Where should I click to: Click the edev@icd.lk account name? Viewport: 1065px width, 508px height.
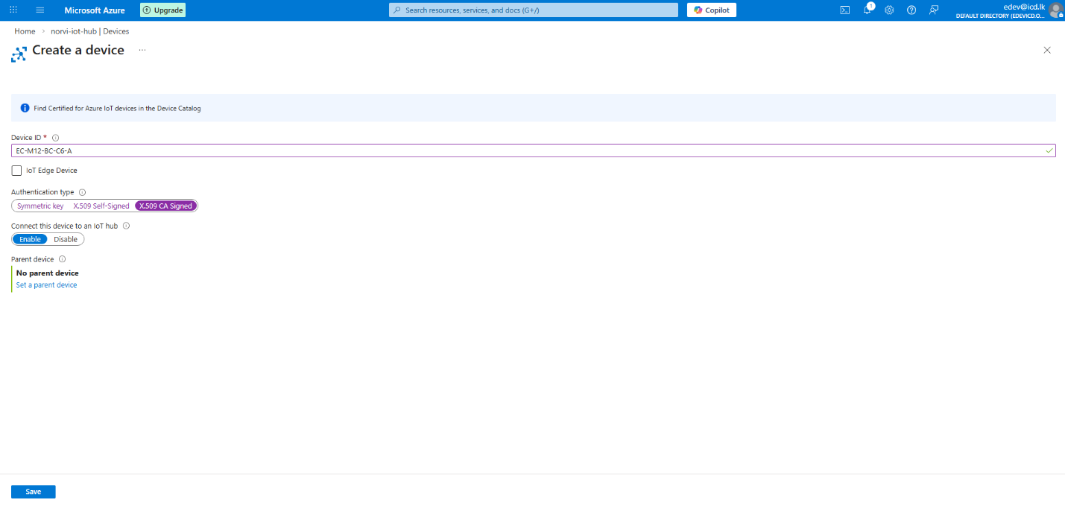pos(1024,6)
